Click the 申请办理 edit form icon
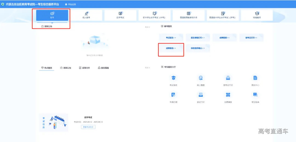This screenshot has height=142, width=296. (173, 95)
